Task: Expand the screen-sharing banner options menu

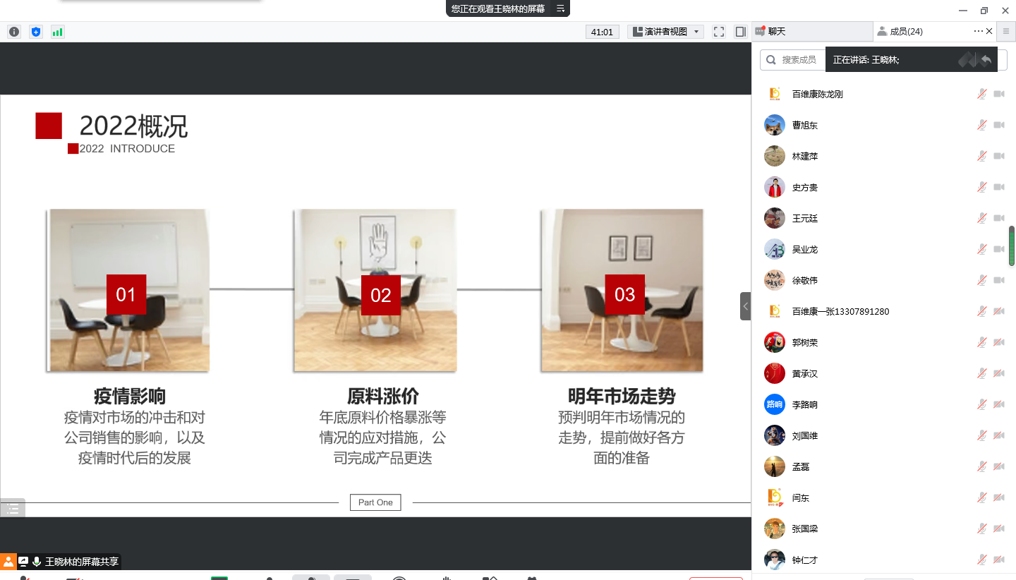Action: [x=560, y=8]
